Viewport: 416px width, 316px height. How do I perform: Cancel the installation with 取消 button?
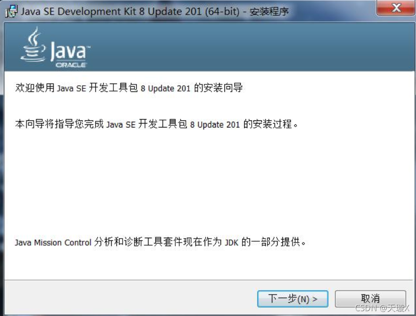point(370,299)
